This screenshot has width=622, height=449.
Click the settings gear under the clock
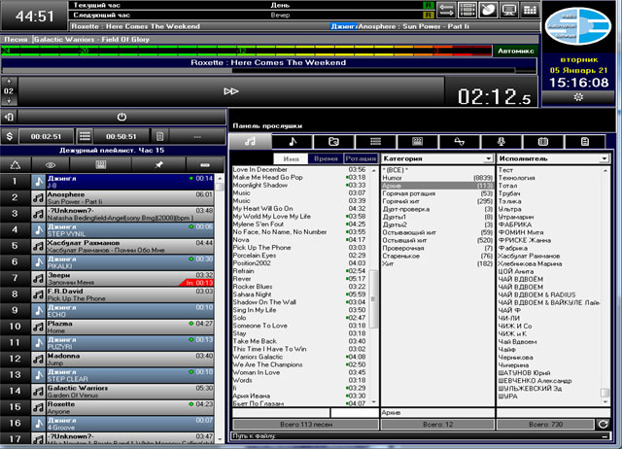pos(578,97)
